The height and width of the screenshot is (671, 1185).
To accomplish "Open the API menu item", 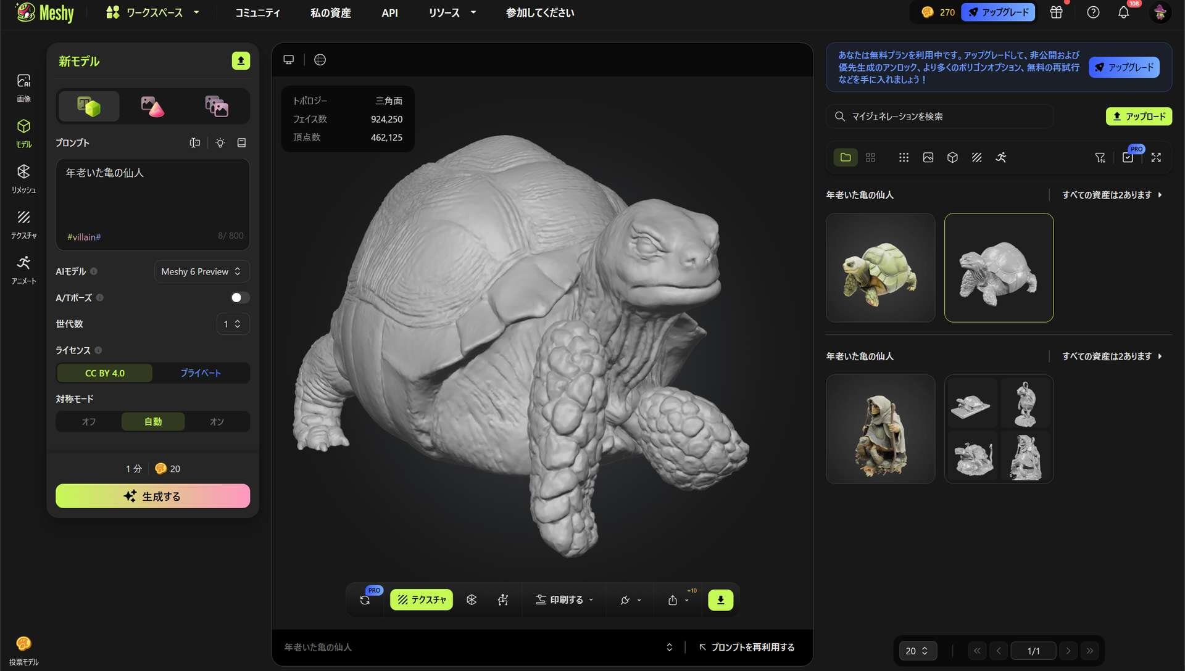I will tap(389, 13).
